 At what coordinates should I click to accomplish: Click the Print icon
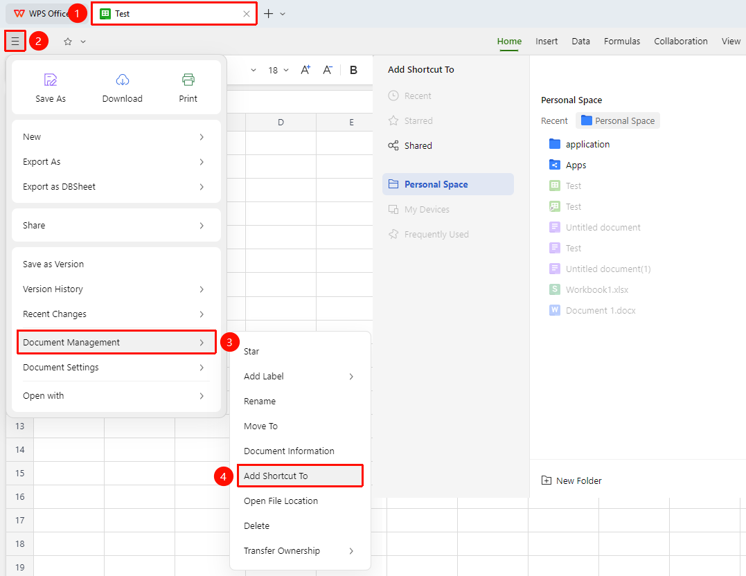click(188, 80)
